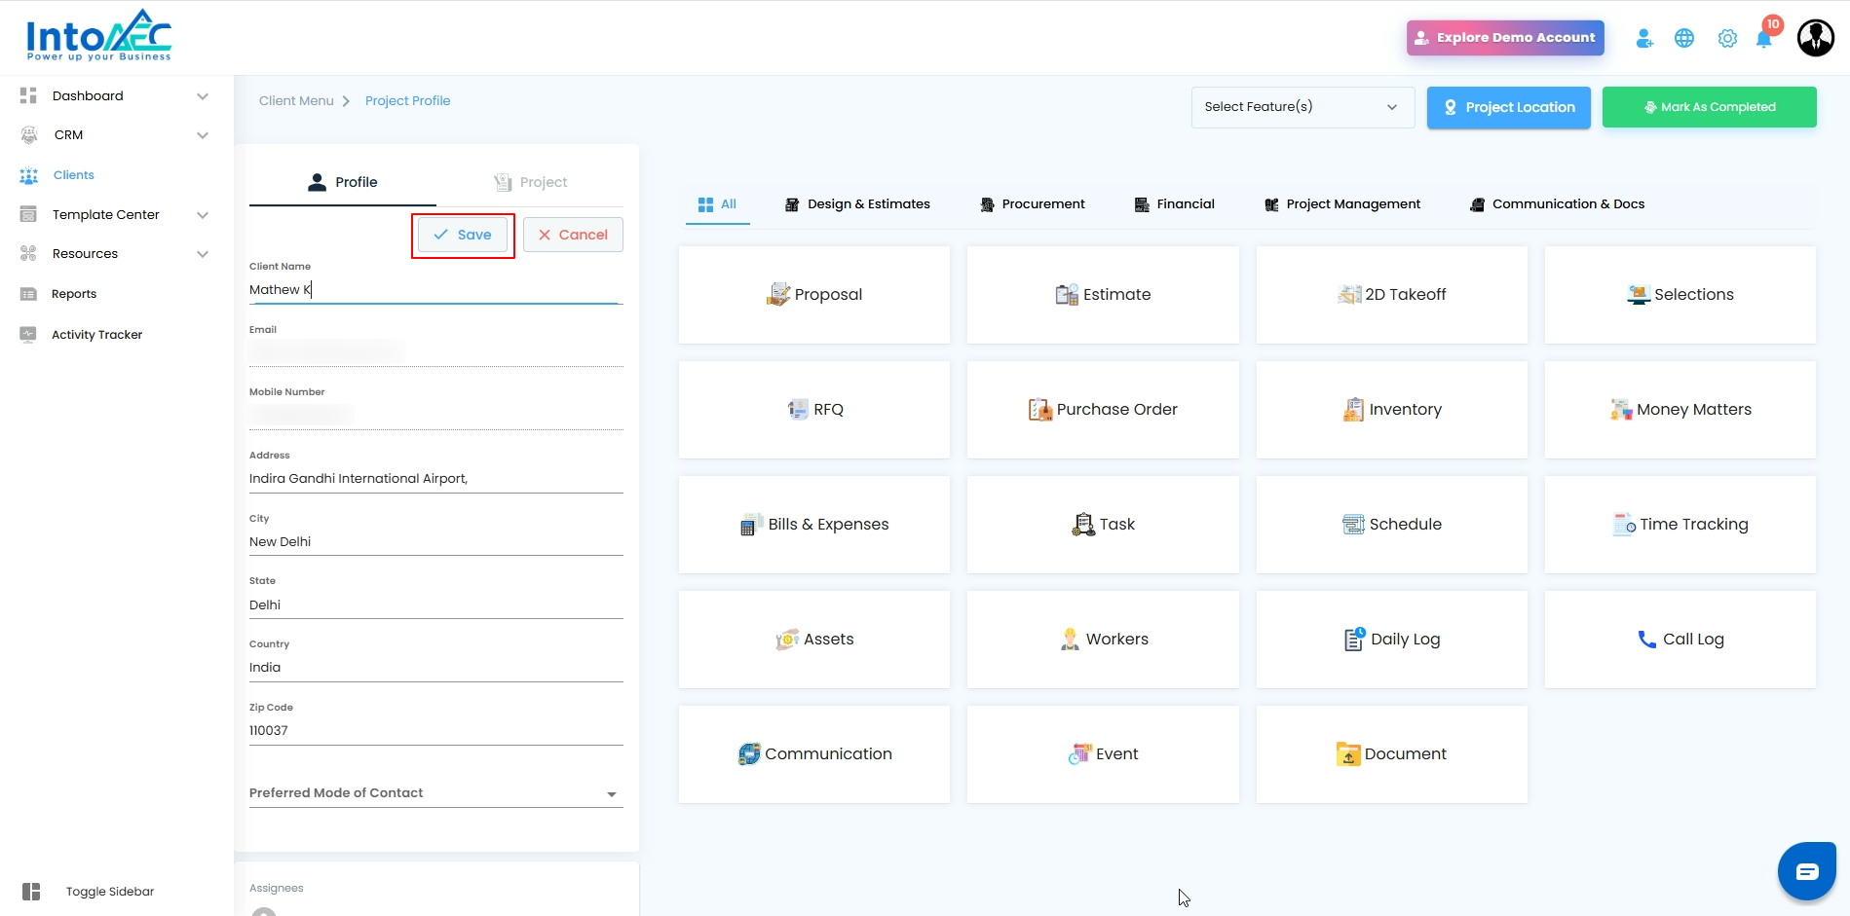Select the Communication & Docs tab
The height and width of the screenshot is (916, 1850).
[1557, 204]
